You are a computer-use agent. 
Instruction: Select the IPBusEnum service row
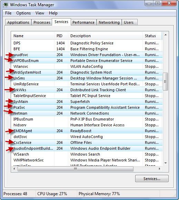87,119
